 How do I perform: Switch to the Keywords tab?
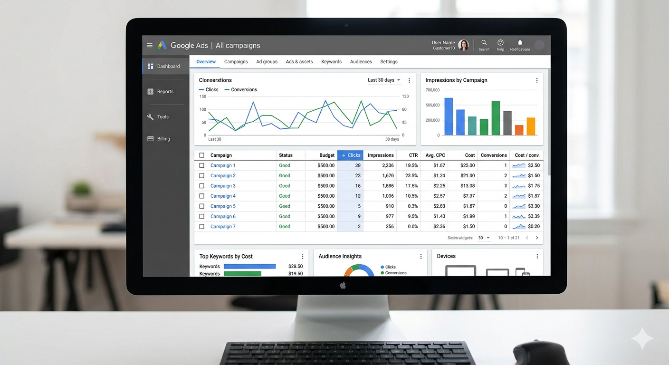(331, 62)
